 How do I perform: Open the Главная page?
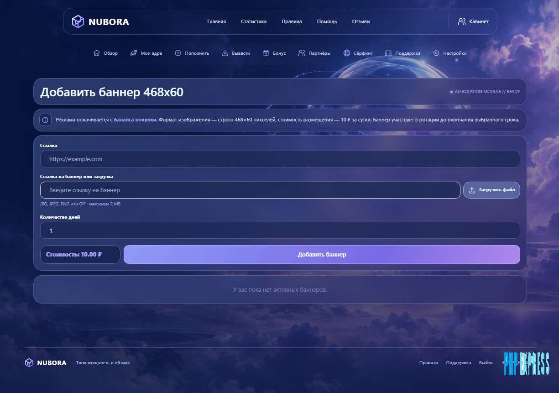tap(216, 21)
